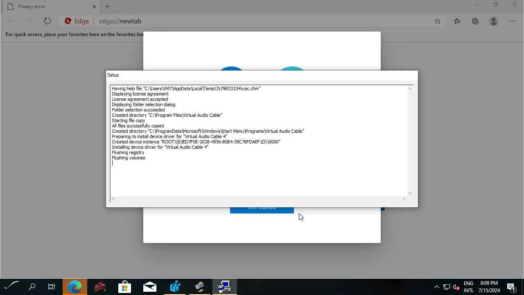Open the Windows Start button
Viewport: 524px width, 295px height.
[11, 287]
